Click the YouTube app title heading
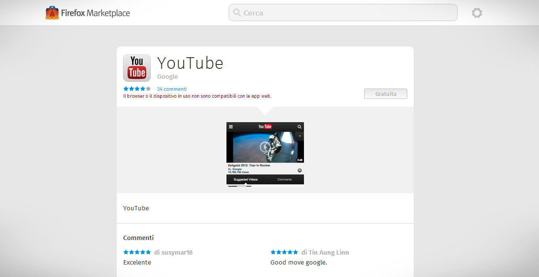 [x=190, y=63]
